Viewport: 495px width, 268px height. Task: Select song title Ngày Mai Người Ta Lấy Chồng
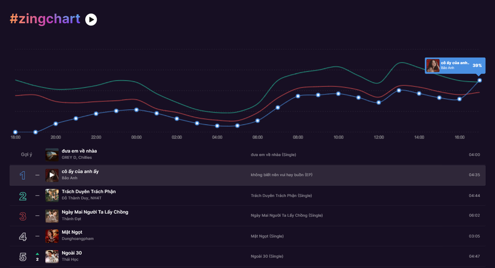click(x=95, y=212)
